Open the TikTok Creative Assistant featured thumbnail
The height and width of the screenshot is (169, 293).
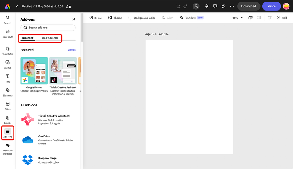click(x=63, y=70)
